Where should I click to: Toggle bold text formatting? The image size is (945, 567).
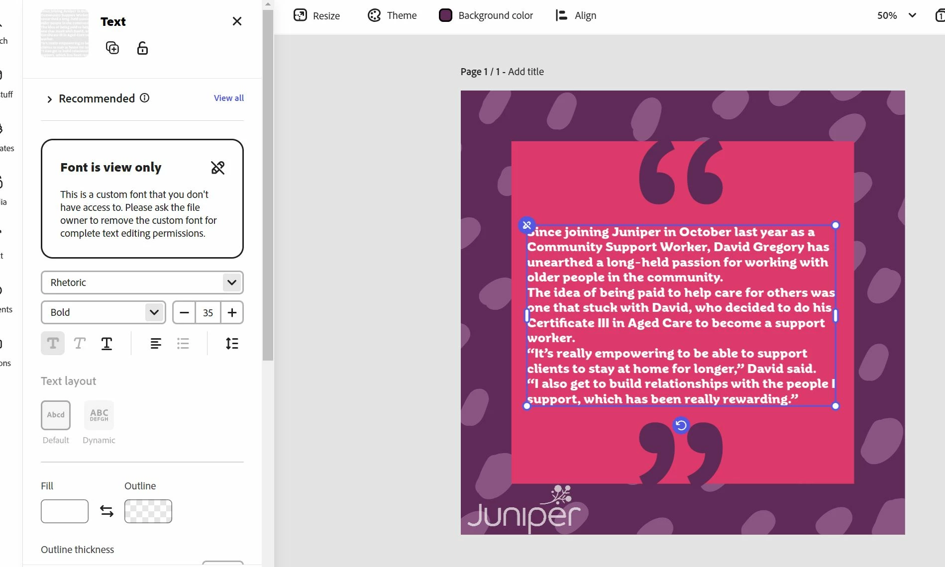53,343
